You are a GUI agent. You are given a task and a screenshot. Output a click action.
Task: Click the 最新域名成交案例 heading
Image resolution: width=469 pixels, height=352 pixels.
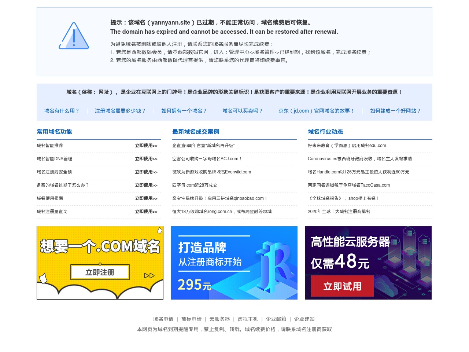point(196,132)
